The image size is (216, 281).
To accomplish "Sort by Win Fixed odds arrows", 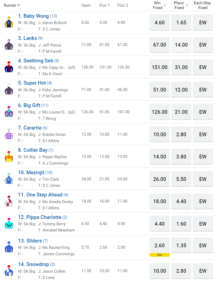I will coord(165,5).
